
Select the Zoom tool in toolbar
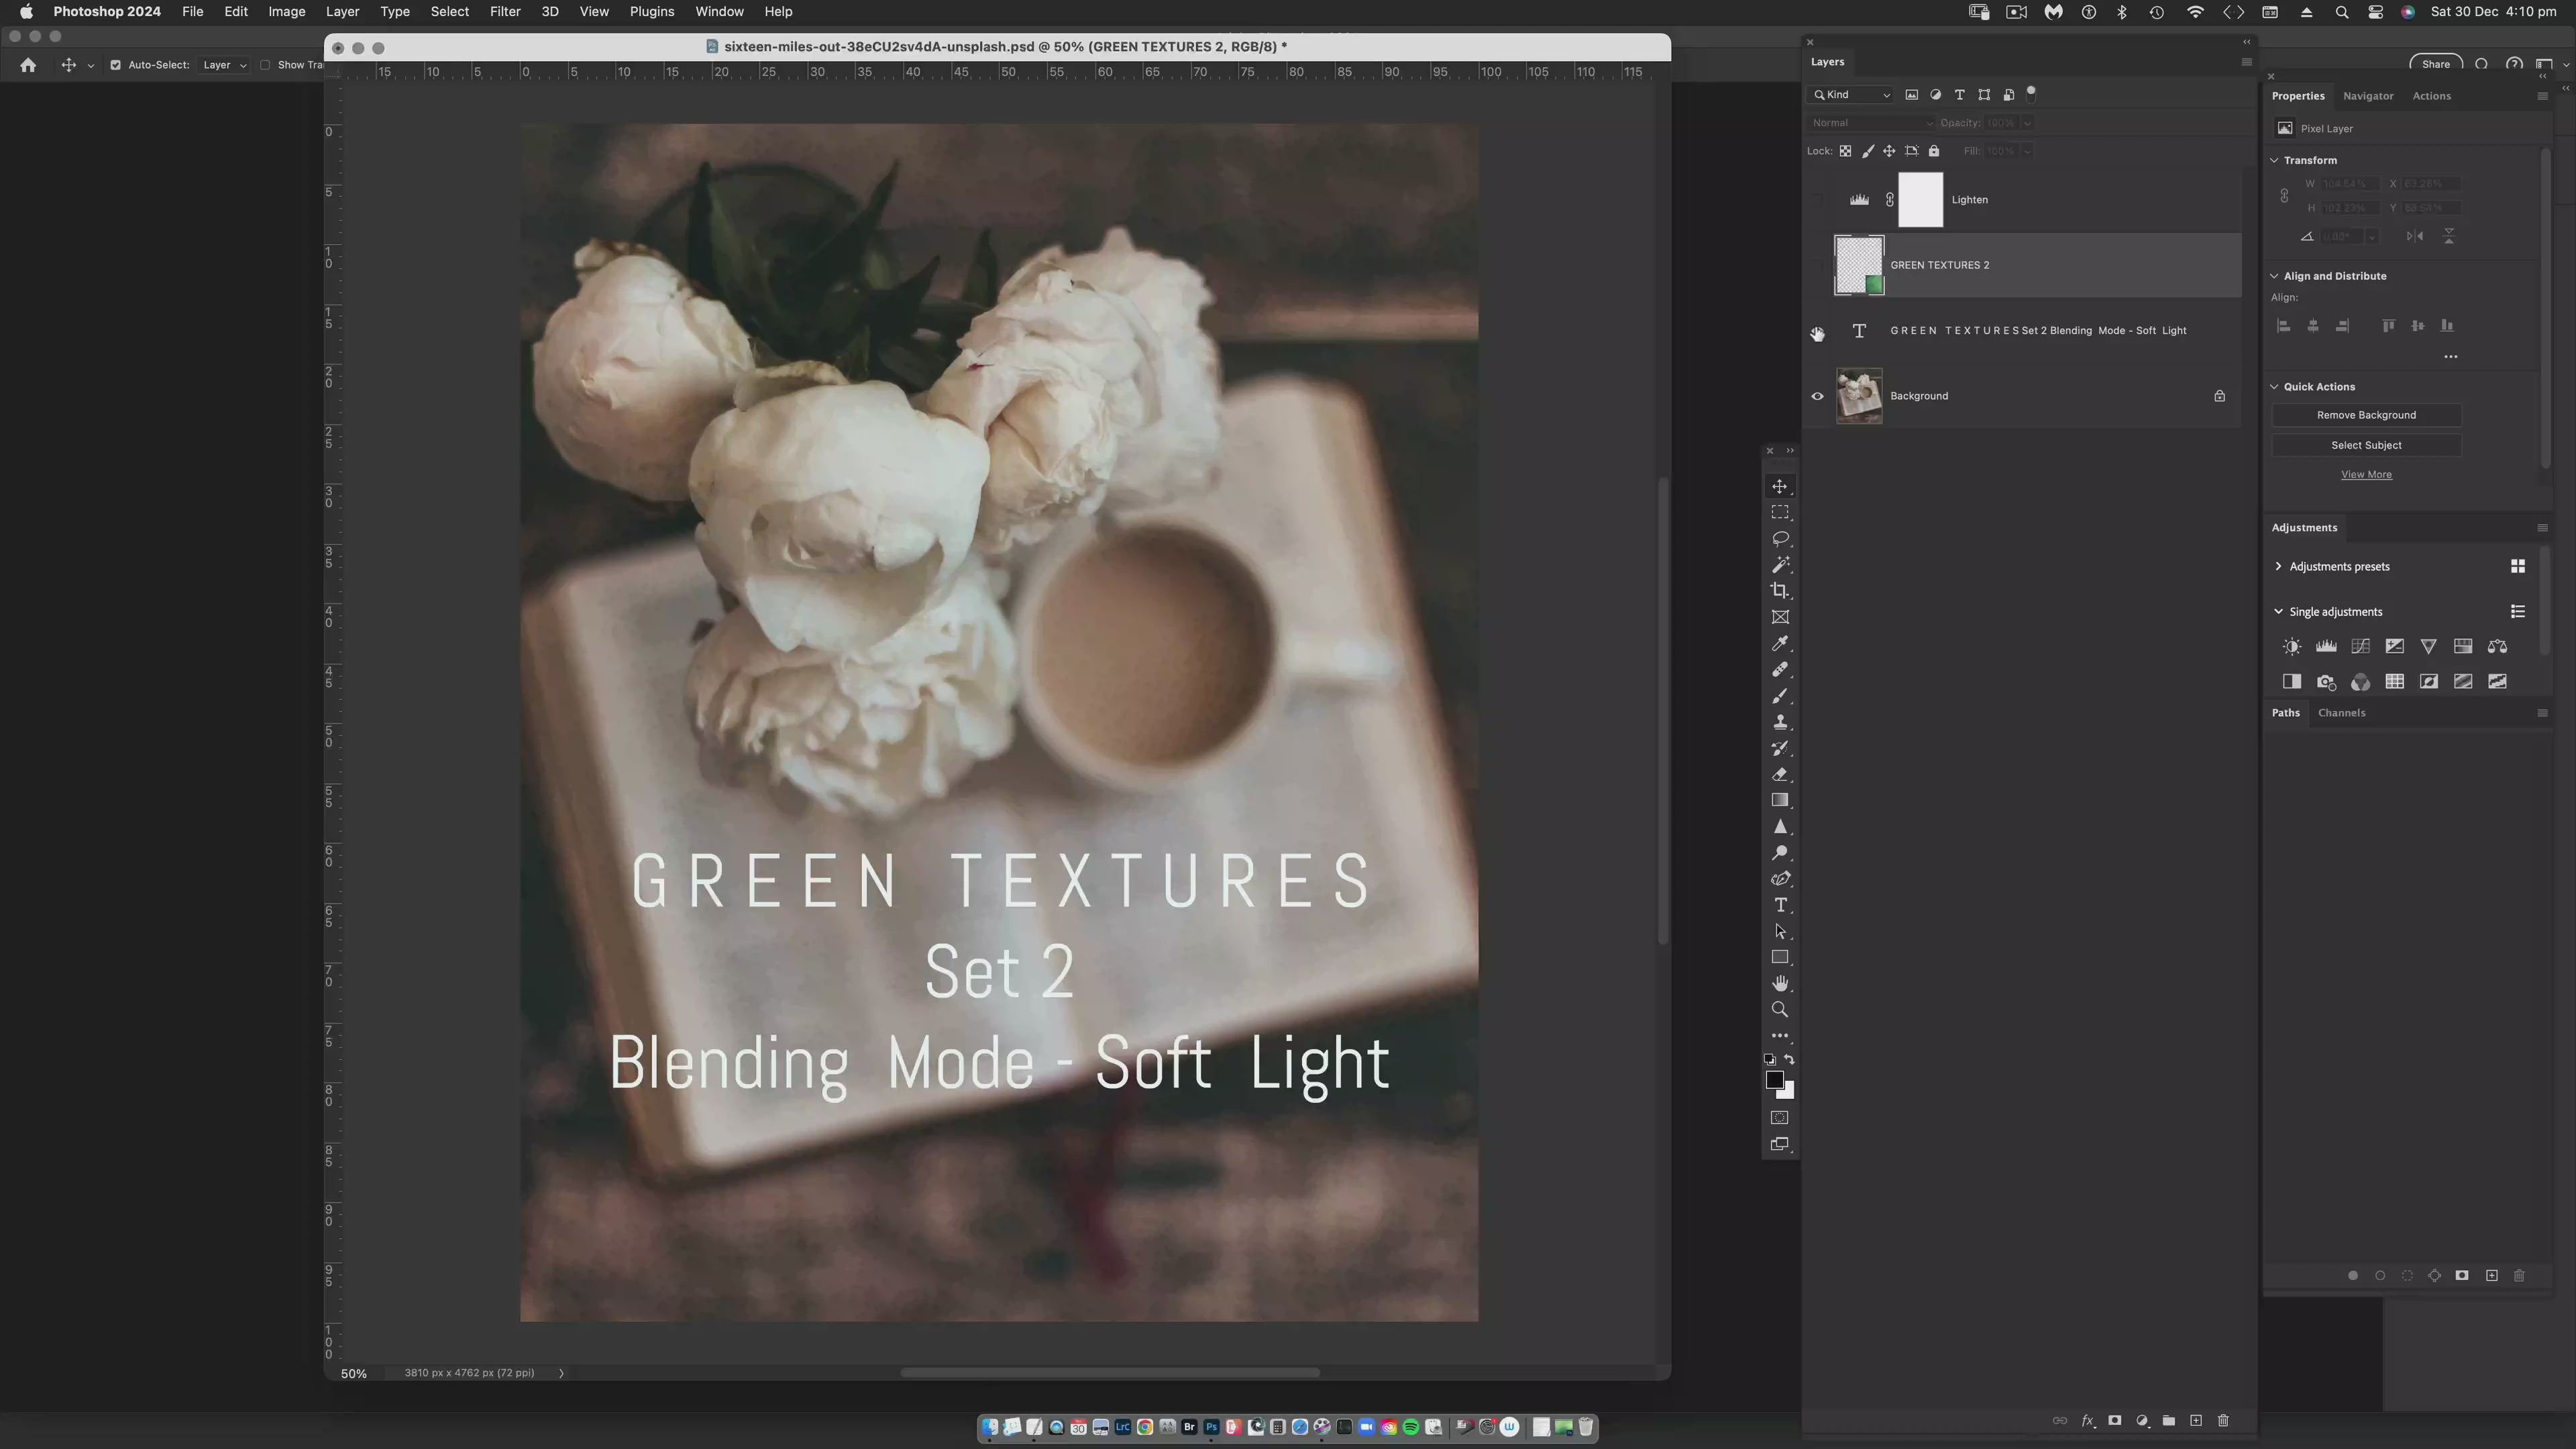[1780, 1010]
